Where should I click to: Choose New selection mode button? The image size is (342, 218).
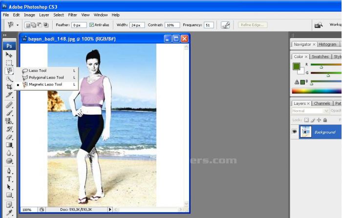(27, 25)
